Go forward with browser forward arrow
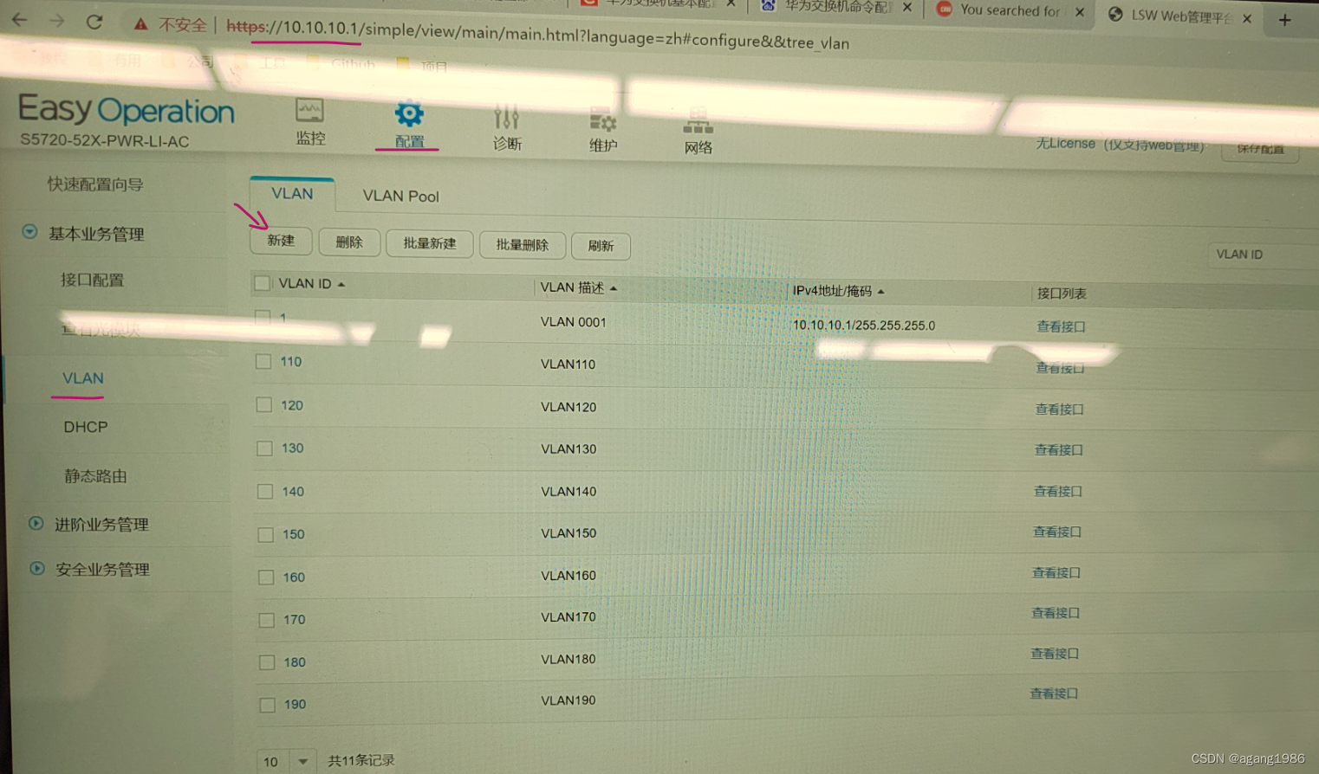1319x774 pixels. pyautogui.click(x=57, y=20)
